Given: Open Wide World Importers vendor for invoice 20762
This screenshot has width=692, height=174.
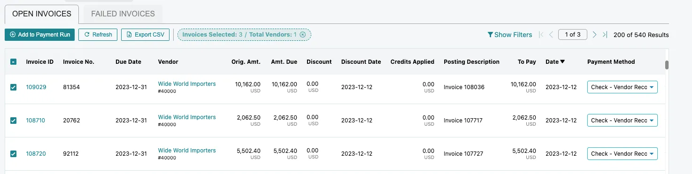Looking at the screenshot, I should (x=187, y=117).
